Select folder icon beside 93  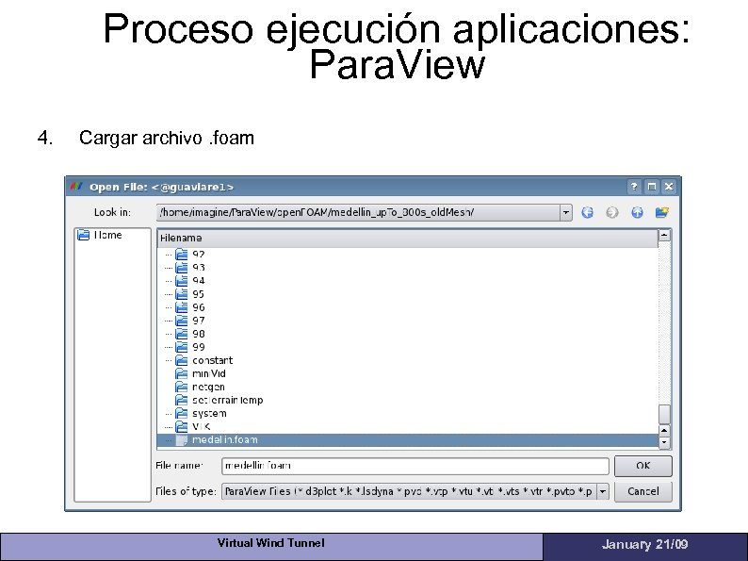181,268
